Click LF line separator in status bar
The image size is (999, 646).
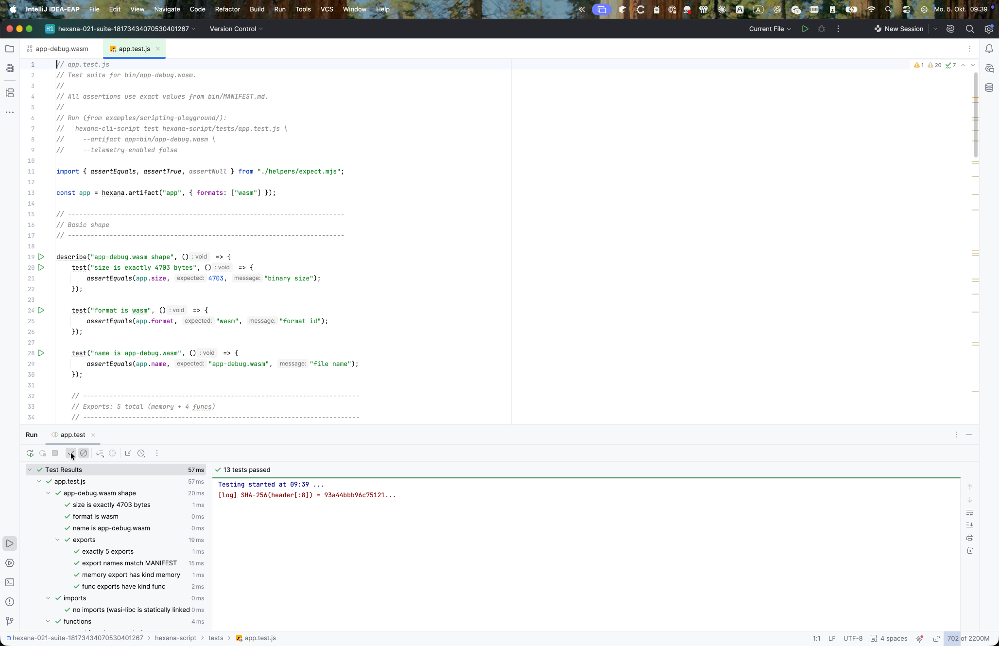832,638
